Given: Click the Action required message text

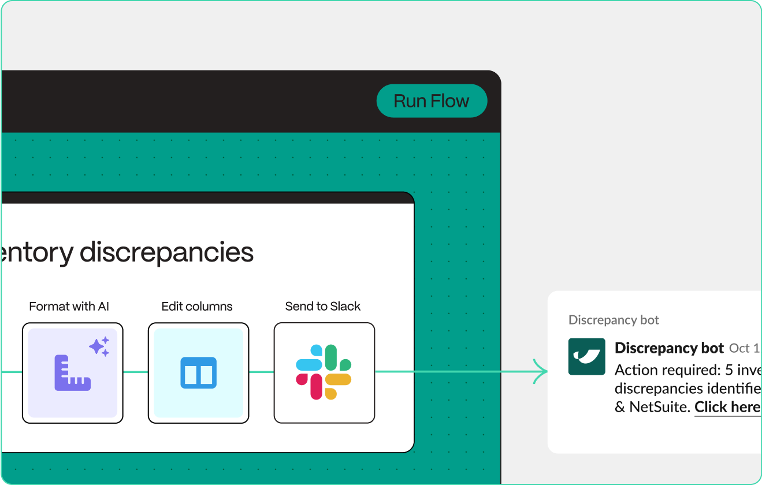Looking at the screenshot, I should click(688, 389).
